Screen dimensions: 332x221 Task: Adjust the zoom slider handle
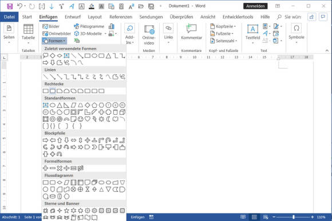pyautogui.click(x=294, y=217)
